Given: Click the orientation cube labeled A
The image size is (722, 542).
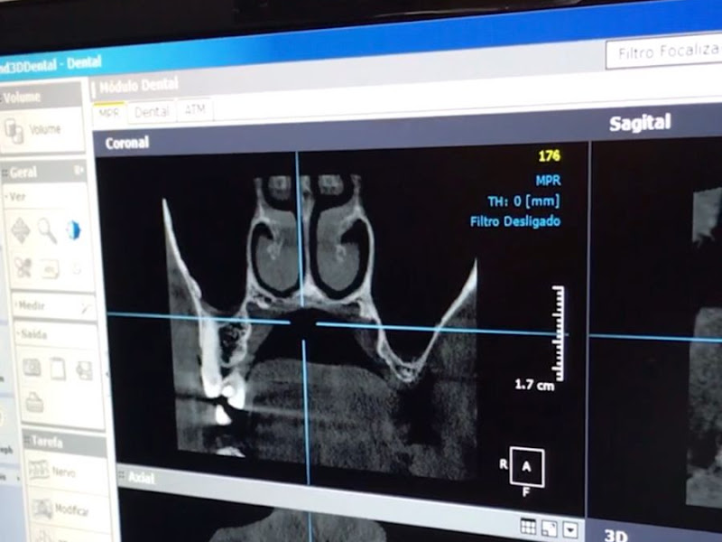Looking at the screenshot, I should pyautogui.click(x=526, y=465).
